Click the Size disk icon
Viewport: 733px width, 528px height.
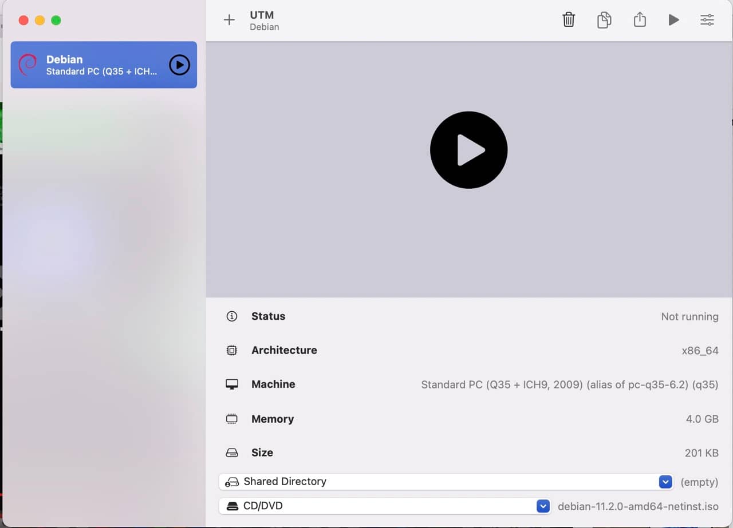232,452
